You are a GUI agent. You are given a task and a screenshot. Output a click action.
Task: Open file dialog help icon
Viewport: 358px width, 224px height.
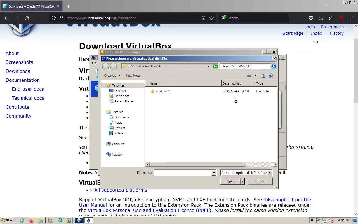pos(271,76)
